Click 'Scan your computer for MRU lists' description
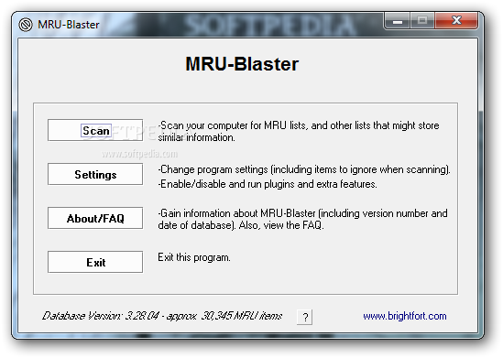 pos(299,132)
